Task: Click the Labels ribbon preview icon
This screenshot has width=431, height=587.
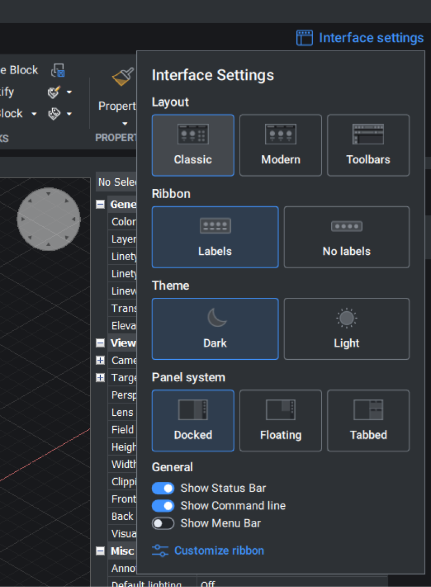Action: tap(215, 226)
